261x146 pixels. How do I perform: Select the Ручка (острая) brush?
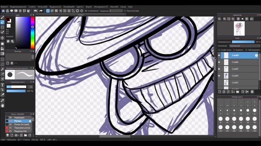pyautogui.click(x=18, y=125)
